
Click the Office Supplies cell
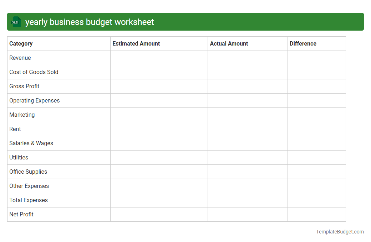(28, 172)
